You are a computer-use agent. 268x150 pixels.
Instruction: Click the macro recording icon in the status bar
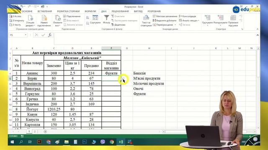tap(22, 136)
